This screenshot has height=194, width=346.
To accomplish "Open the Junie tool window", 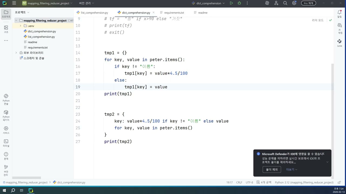I will tap(340, 43).
